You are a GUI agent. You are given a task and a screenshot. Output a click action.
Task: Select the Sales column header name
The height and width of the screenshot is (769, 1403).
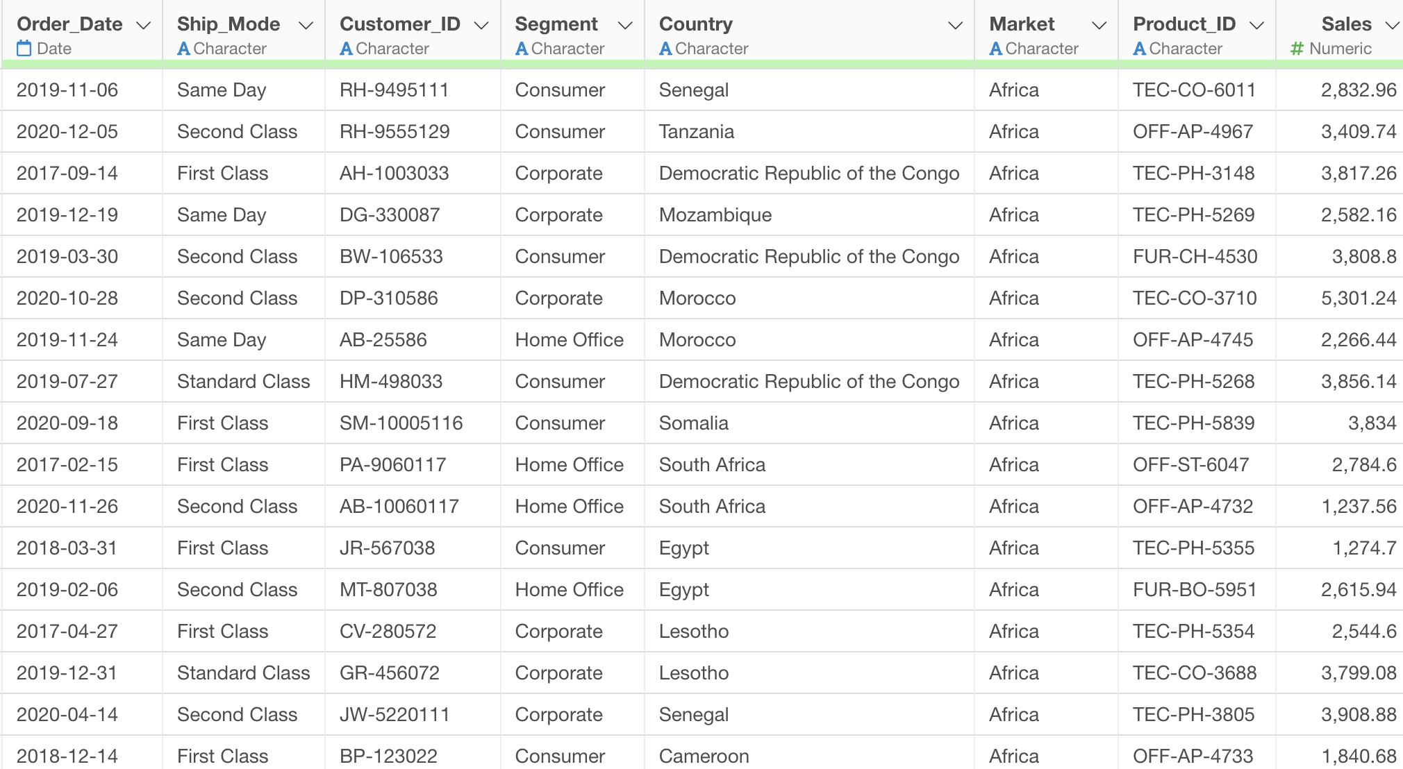[1346, 24]
